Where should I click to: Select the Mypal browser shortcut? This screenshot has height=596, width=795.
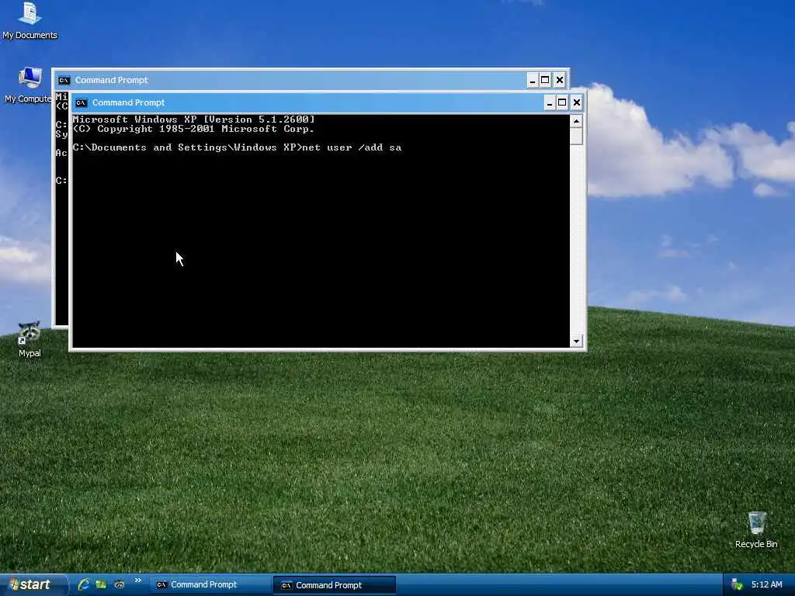pyautogui.click(x=30, y=338)
